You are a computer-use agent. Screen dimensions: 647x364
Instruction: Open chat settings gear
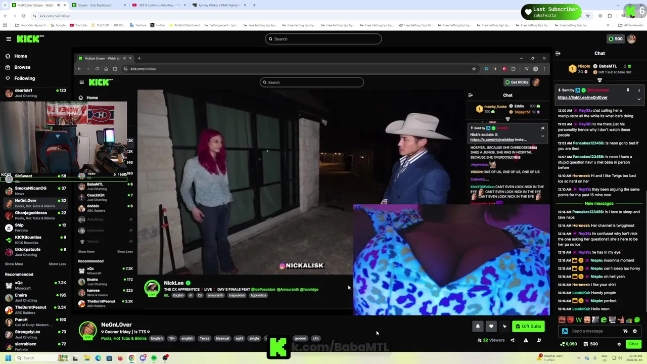[619, 344]
